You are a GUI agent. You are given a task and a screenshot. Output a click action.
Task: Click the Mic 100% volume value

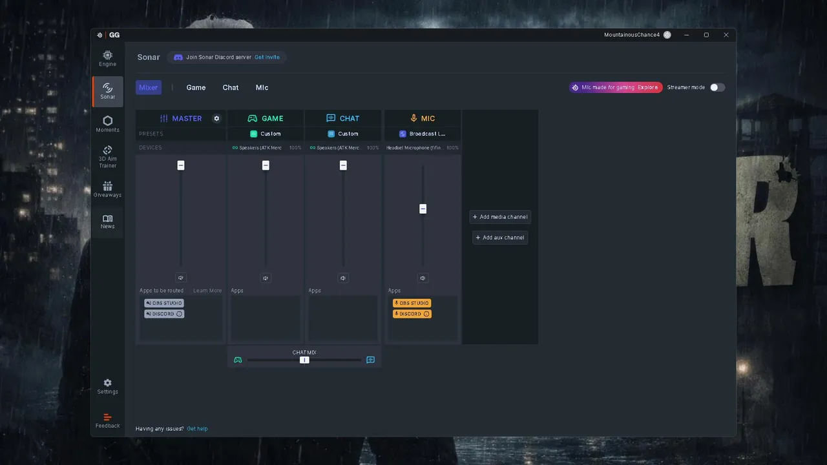452,148
